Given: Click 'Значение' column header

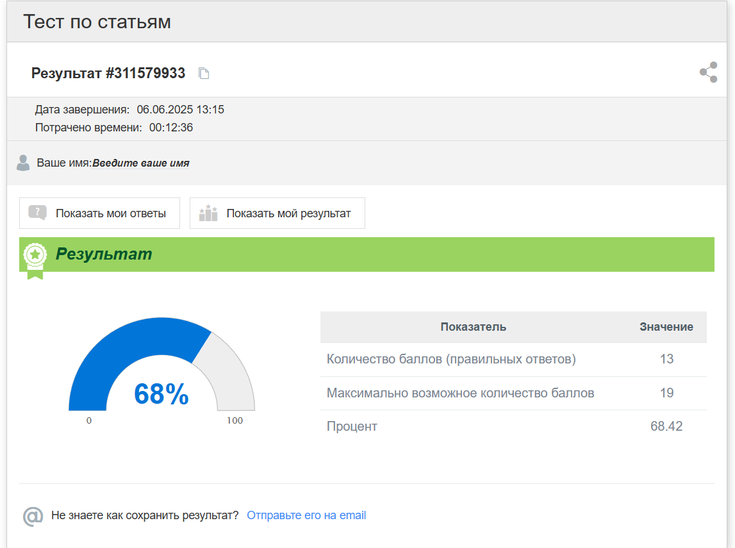Looking at the screenshot, I should [666, 327].
